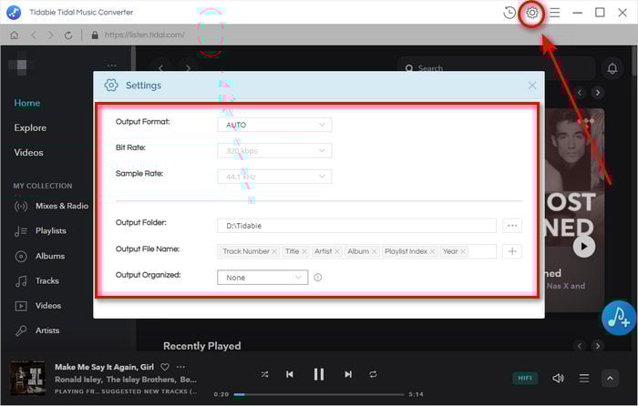Close the Settings dialog
Viewport: 638px width, 406px height.
(x=531, y=86)
